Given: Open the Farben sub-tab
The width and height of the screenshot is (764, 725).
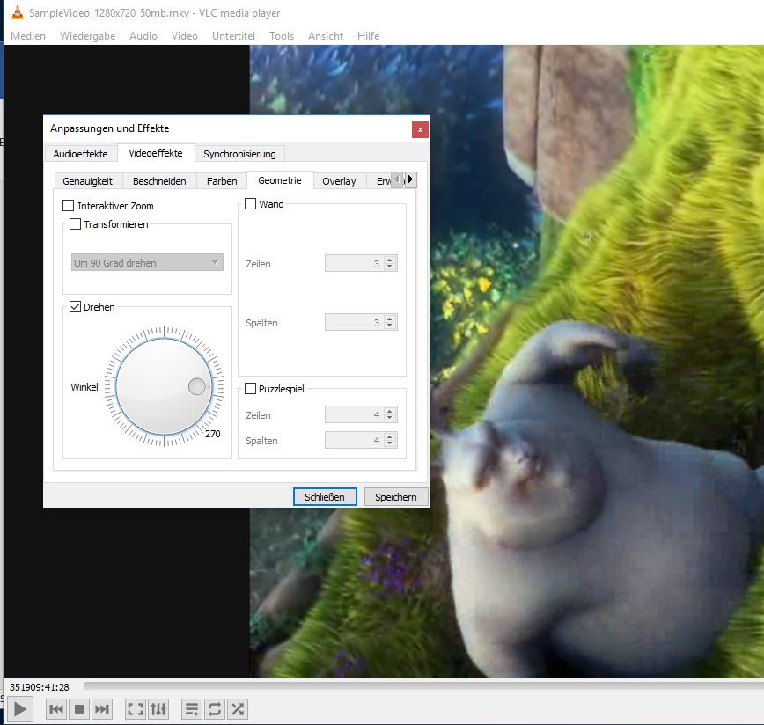Looking at the screenshot, I should click(x=222, y=181).
